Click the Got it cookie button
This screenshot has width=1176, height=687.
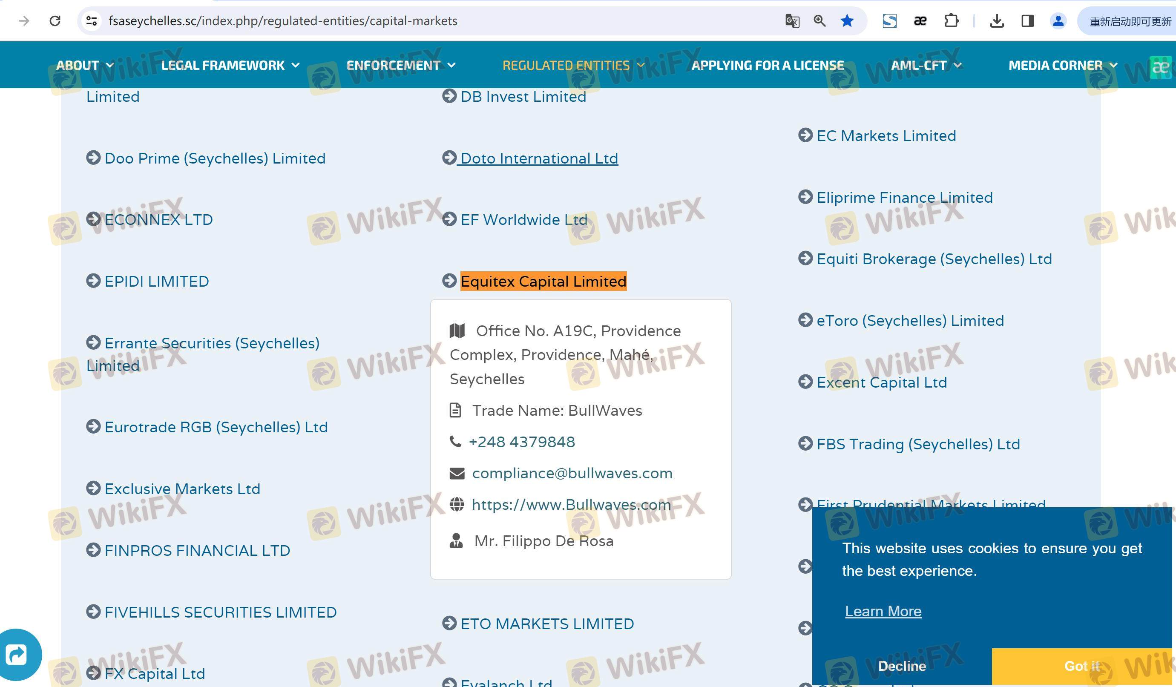click(x=1081, y=666)
